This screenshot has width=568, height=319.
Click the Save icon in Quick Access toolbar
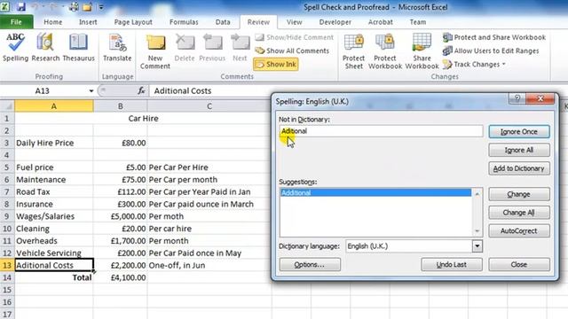pos(21,6)
